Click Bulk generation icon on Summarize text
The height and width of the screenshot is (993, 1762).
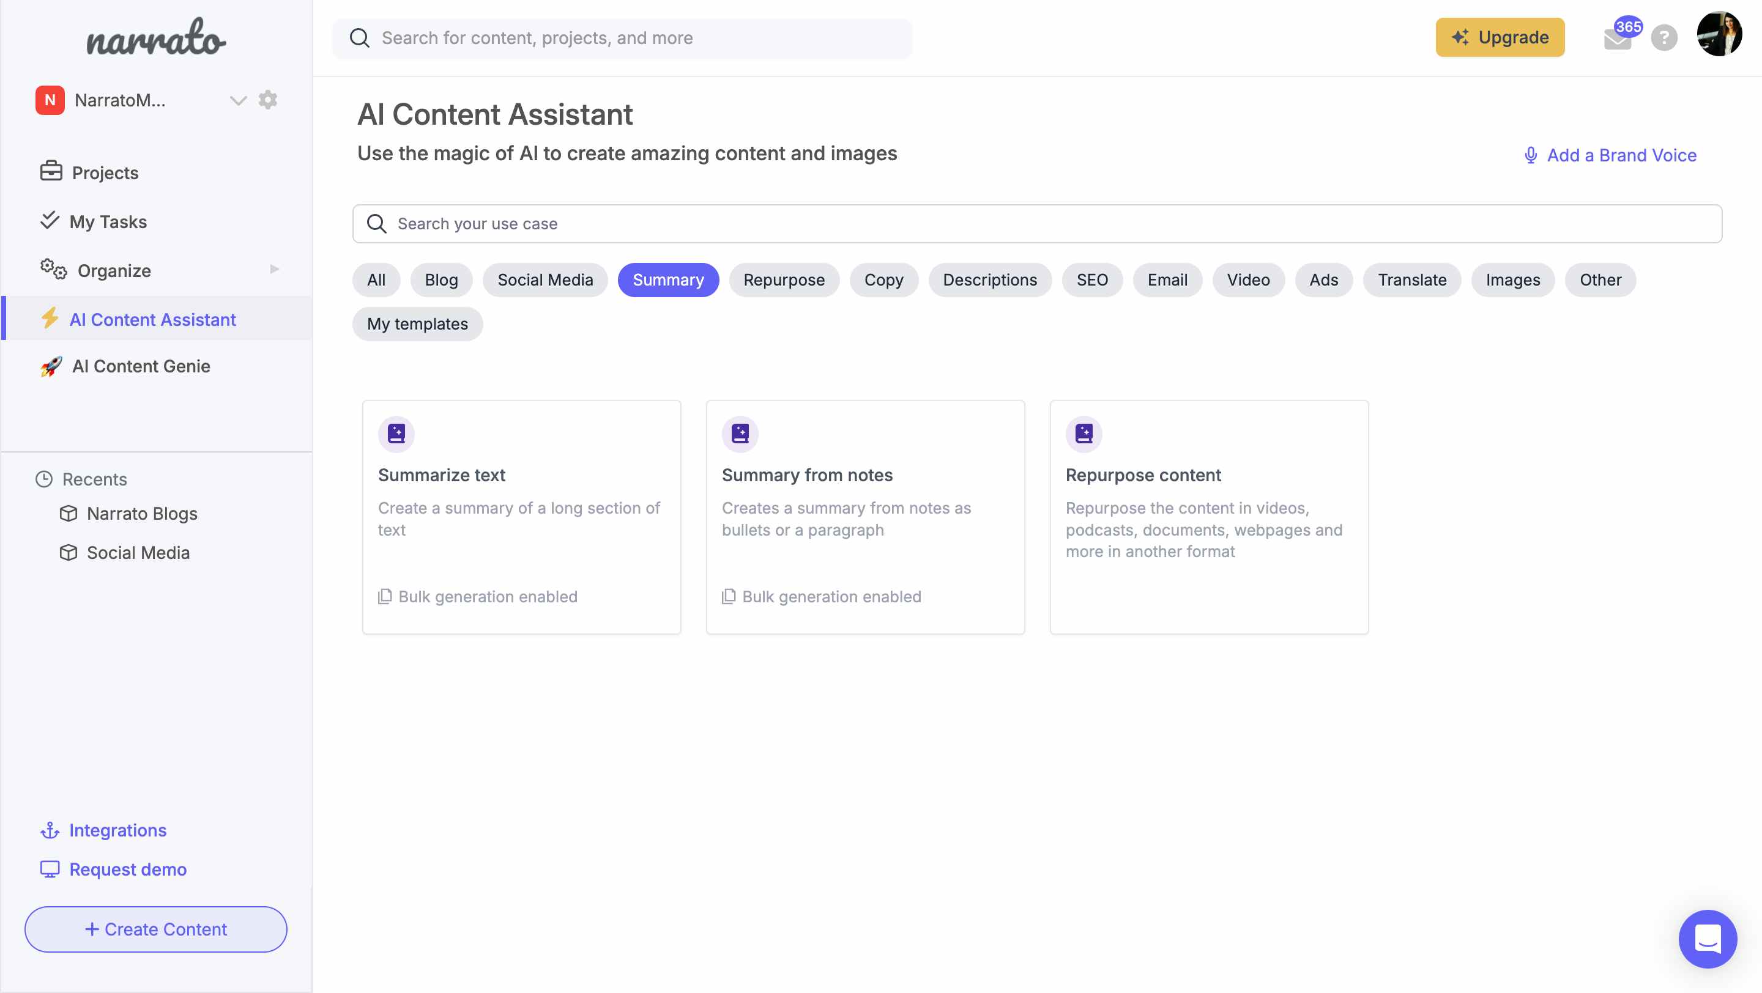[x=385, y=596]
